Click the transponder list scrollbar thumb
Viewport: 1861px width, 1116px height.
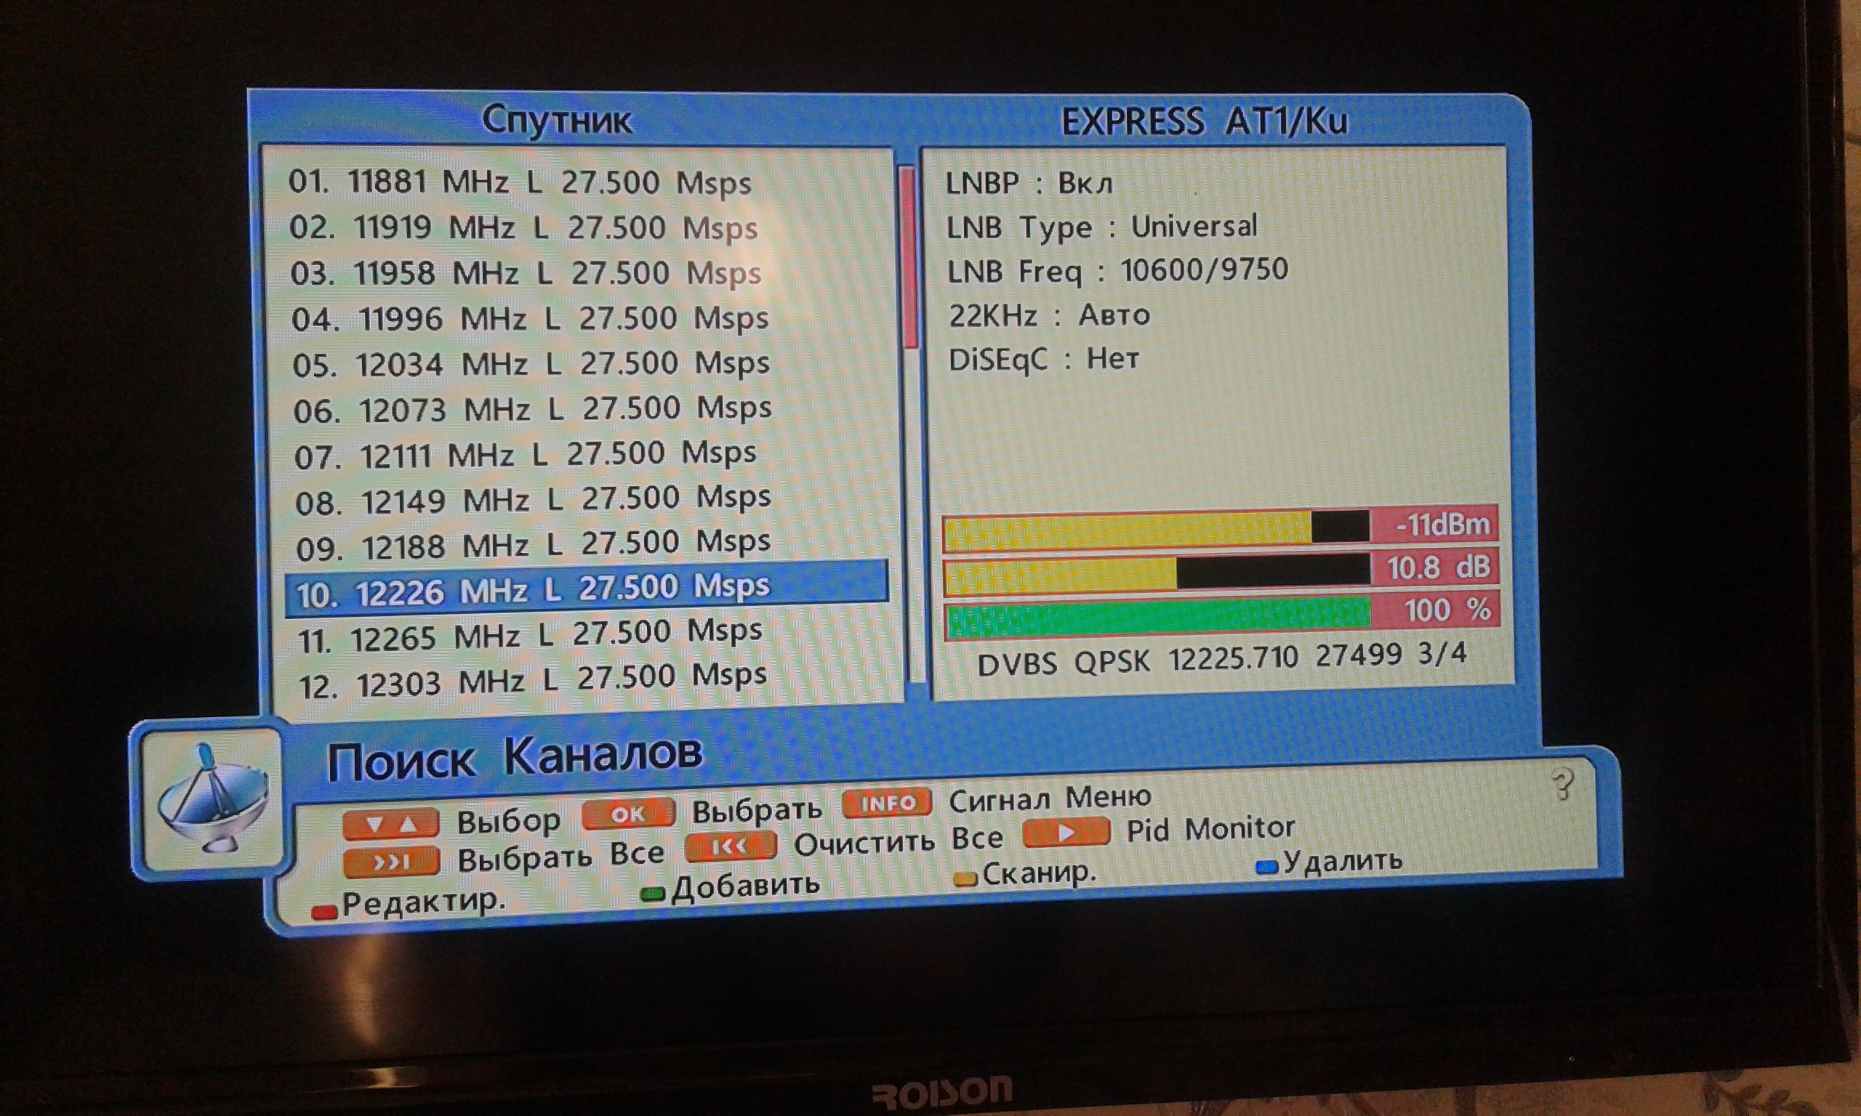pyautogui.click(x=909, y=256)
